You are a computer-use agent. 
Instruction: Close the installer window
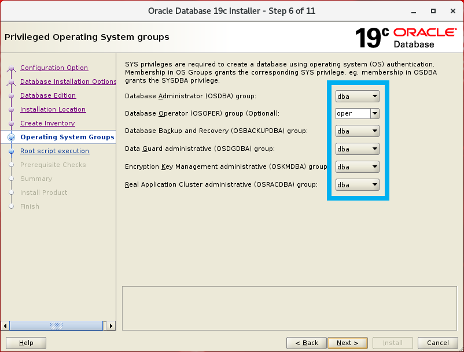[453, 11]
